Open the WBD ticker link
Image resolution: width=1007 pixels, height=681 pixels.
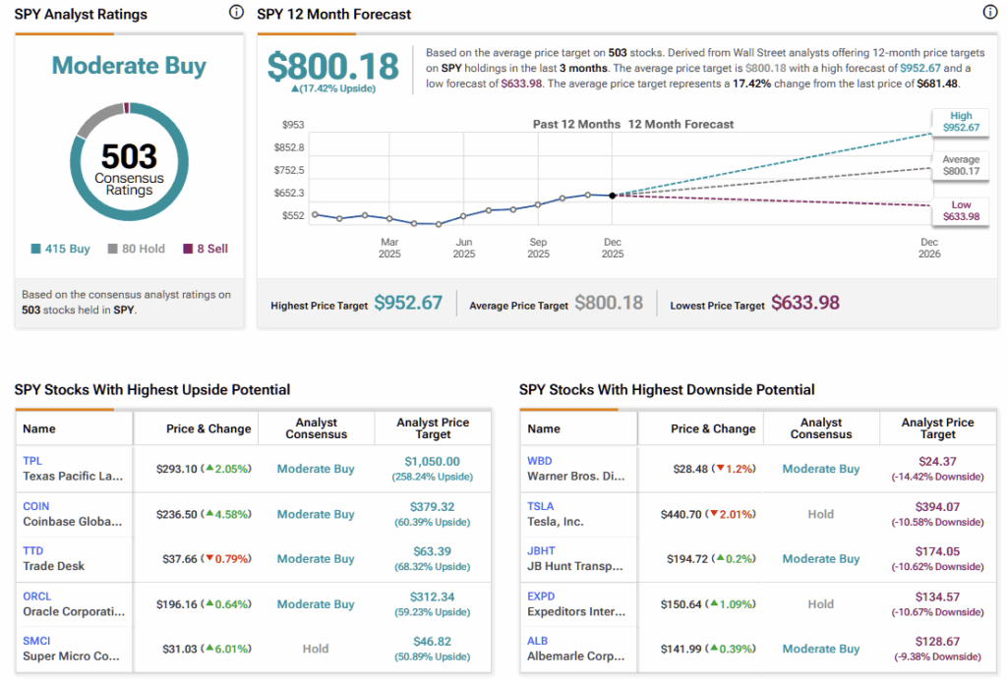click(541, 460)
